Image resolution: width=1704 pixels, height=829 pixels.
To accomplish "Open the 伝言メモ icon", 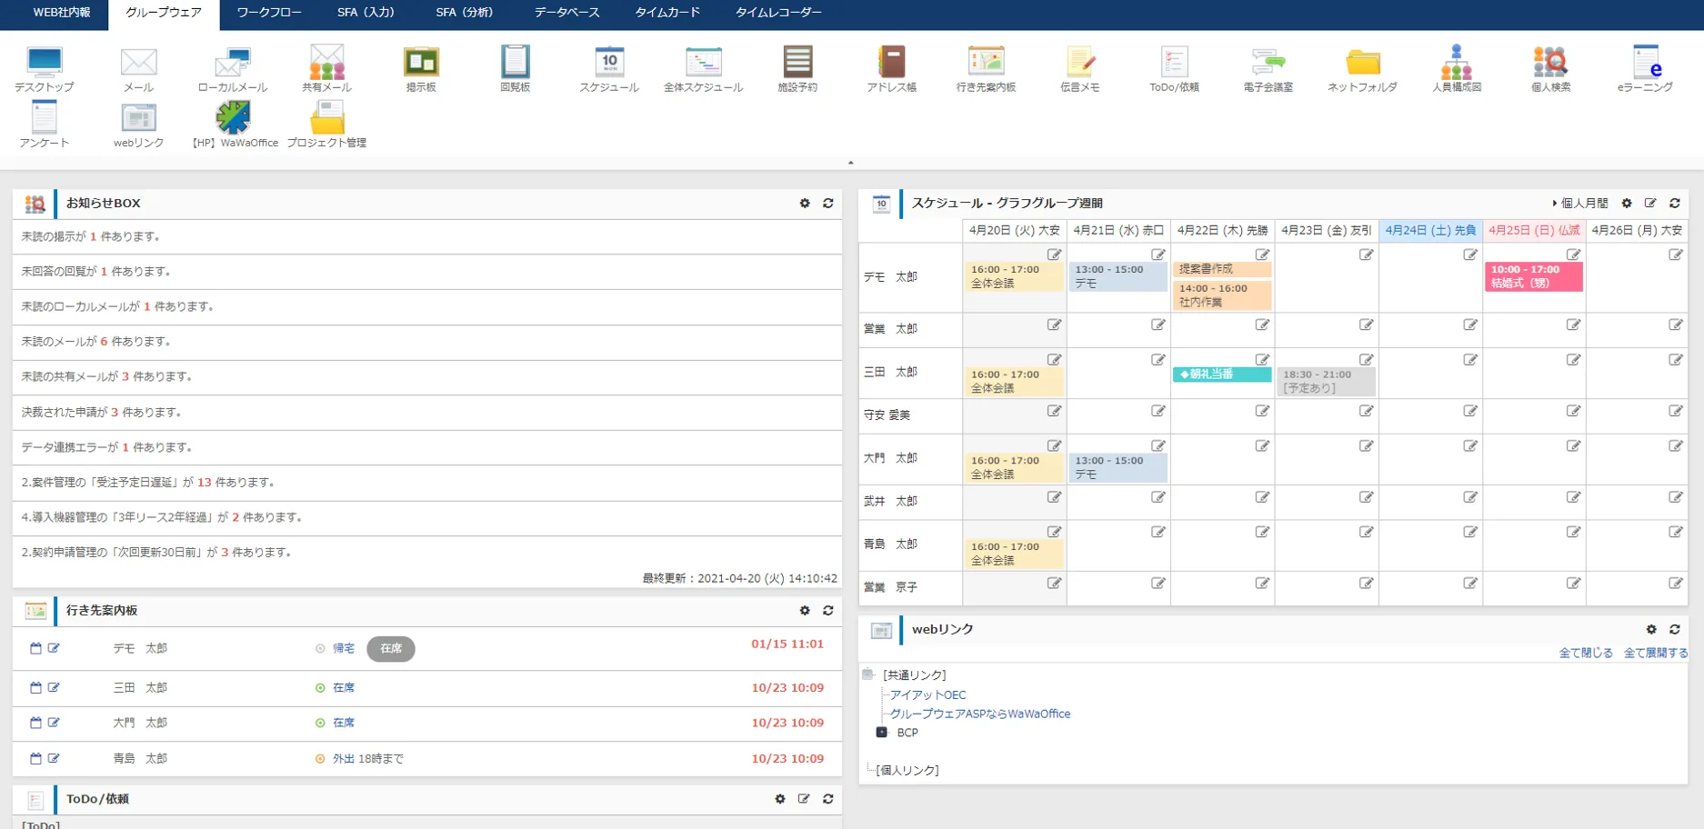I will click(x=1080, y=69).
